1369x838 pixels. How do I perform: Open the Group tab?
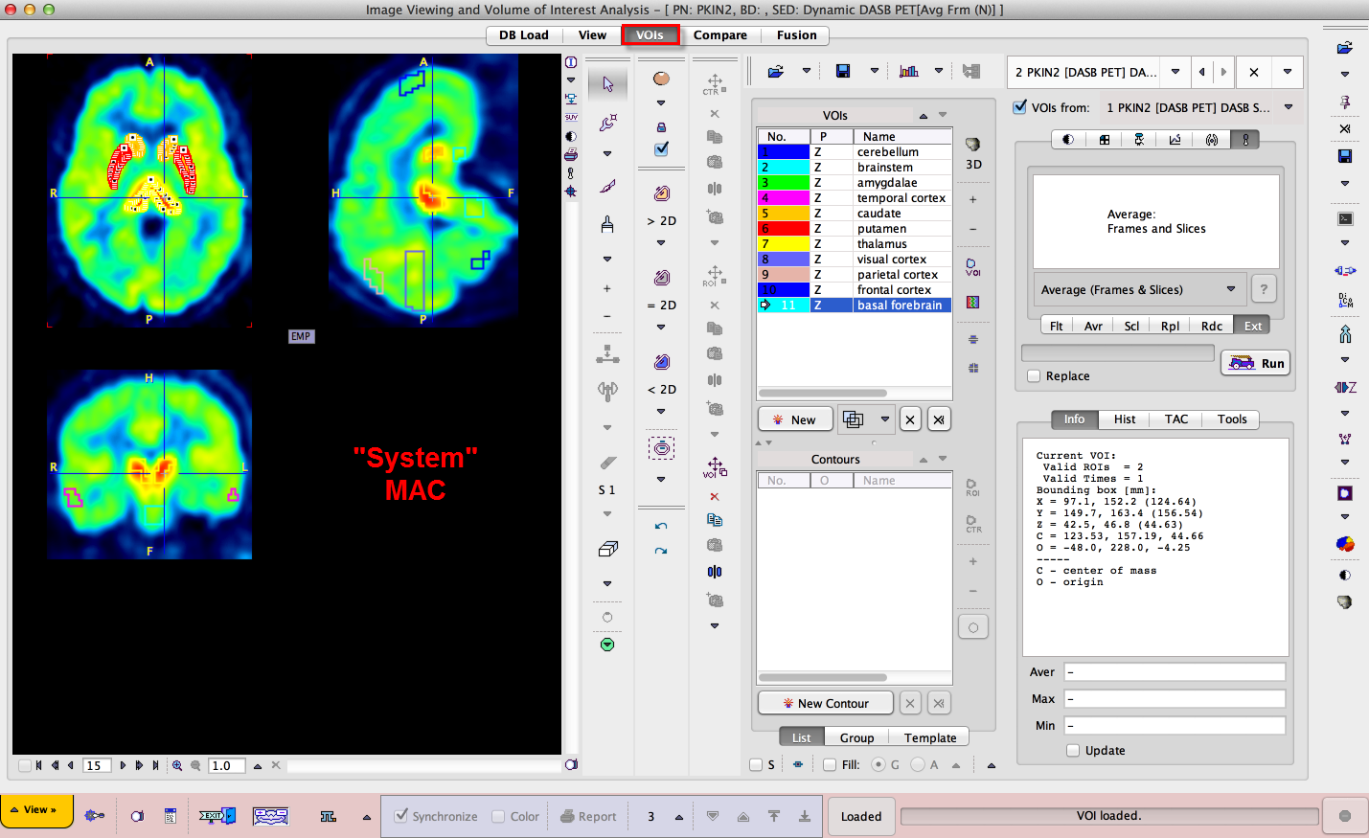[856, 737]
